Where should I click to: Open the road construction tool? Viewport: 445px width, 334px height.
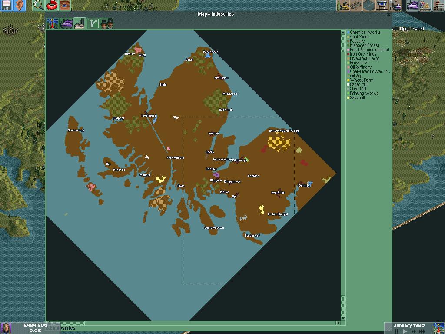click(x=369, y=6)
